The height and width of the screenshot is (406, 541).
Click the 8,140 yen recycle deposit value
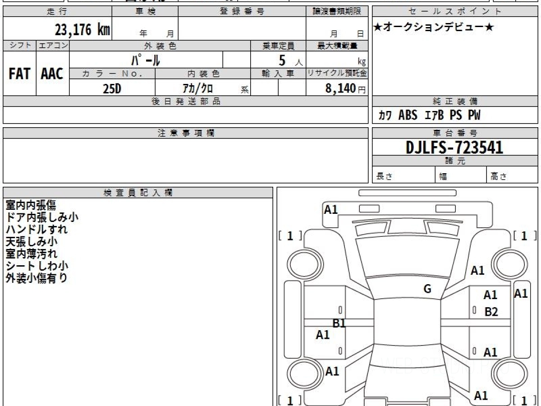(x=341, y=88)
